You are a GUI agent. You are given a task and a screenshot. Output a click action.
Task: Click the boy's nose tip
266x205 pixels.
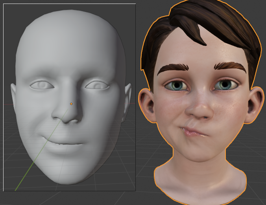pos(199,110)
